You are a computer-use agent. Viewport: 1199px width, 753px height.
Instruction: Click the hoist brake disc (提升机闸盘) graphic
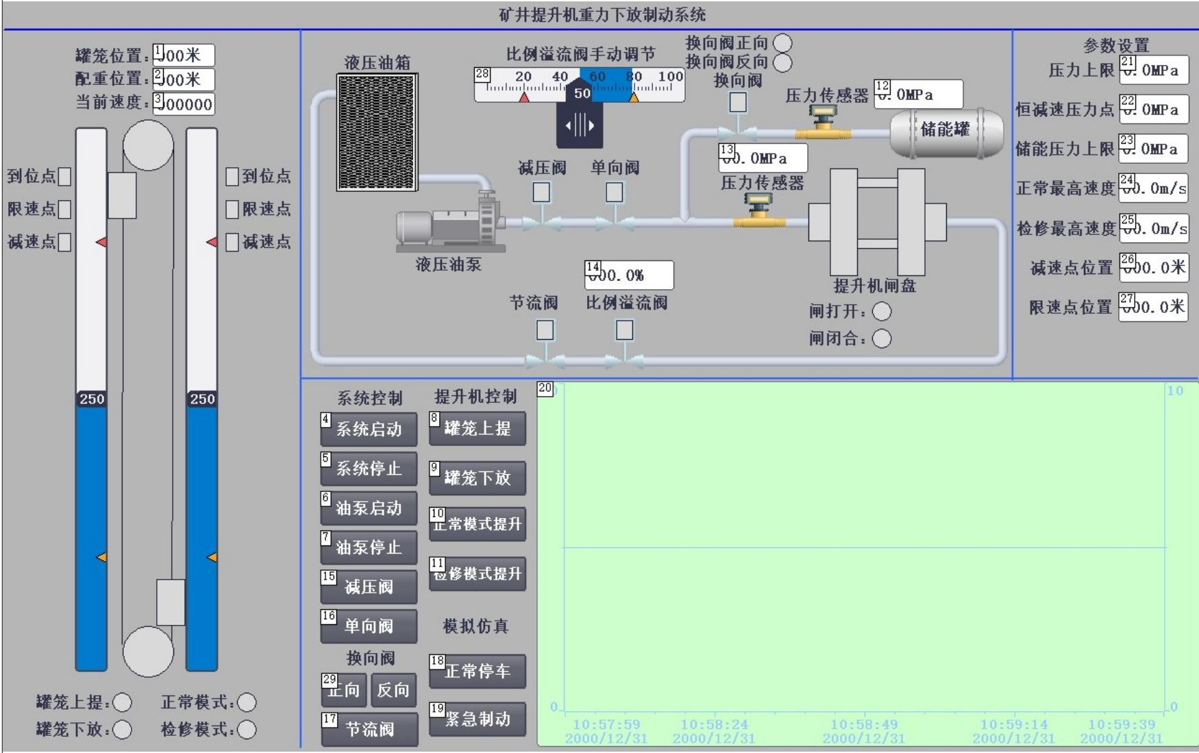tap(878, 222)
